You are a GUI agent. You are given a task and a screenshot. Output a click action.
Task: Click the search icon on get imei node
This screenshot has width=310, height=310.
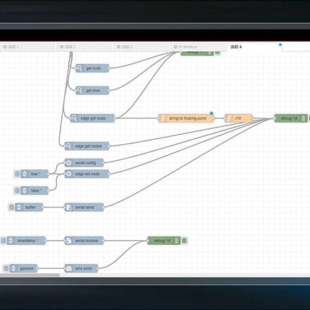pyautogui.click(x=79, y=90)
